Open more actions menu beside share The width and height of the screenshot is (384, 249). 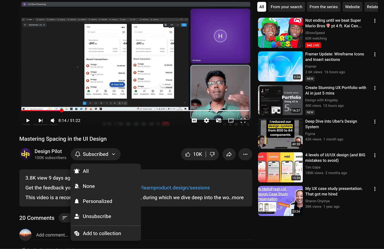tap(245, 154)
